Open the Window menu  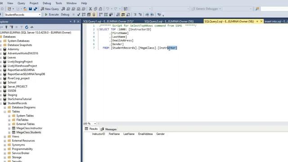coord(71,3)
